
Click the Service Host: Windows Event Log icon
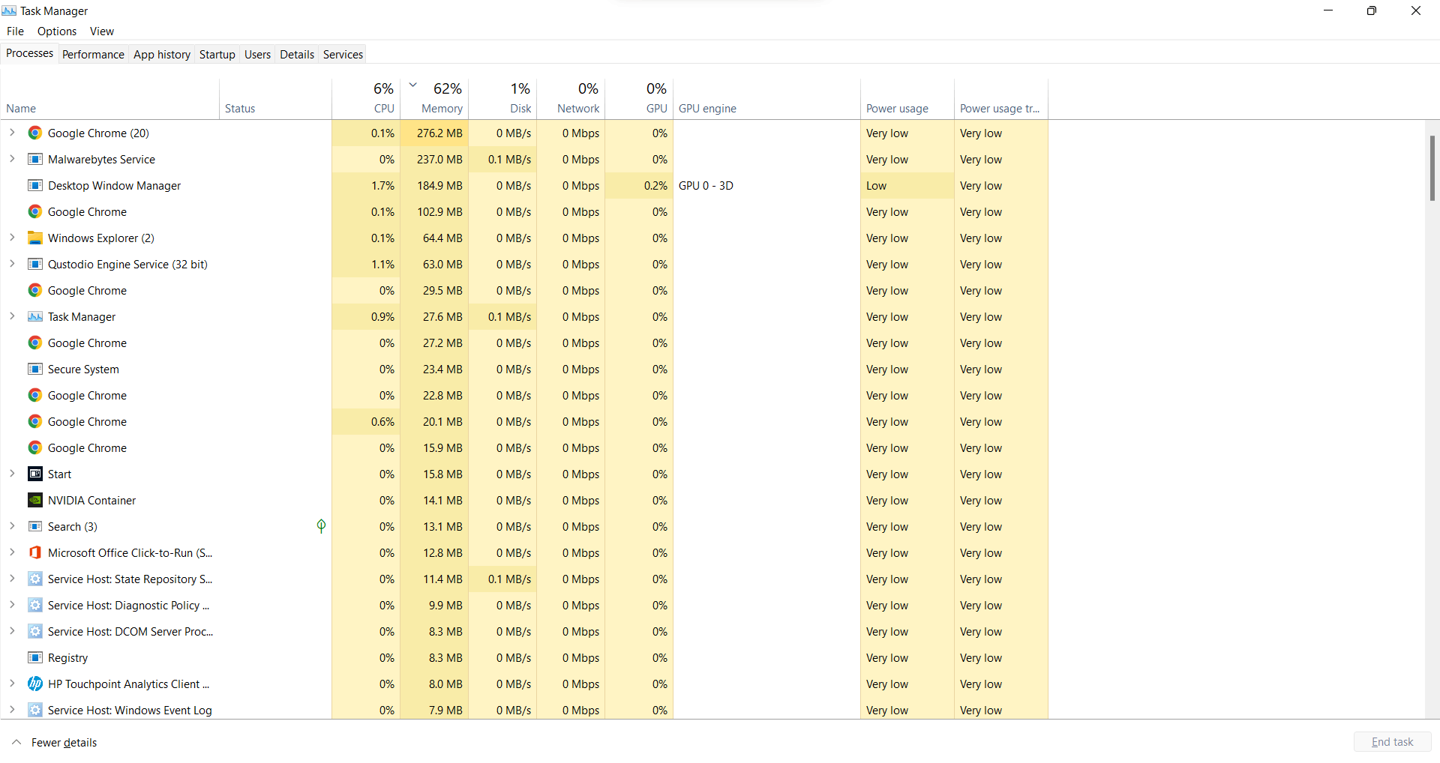(x=35, y=711)
